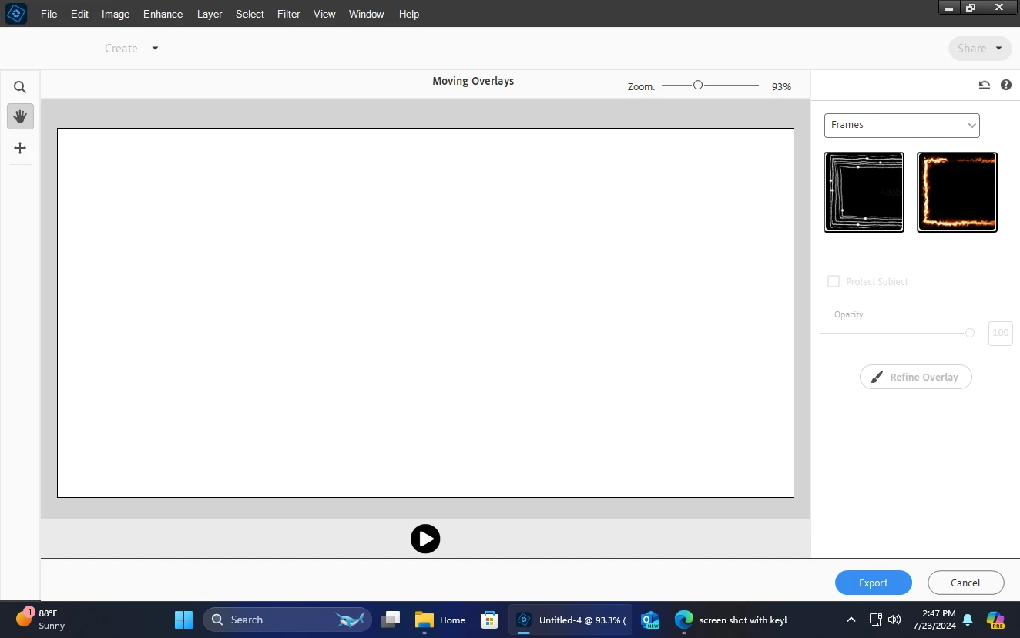Open the Edit menu
The height and width of the screenshot is (638, 1020).
(x=79, y=14)
